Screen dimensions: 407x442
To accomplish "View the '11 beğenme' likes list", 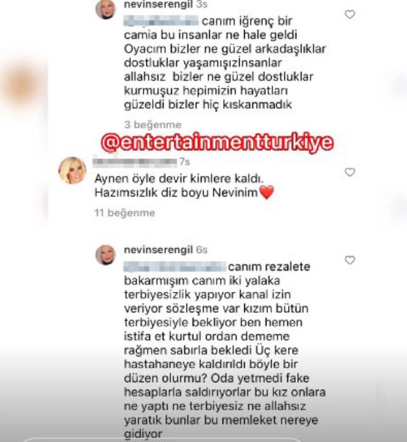I will pos(125,213).
